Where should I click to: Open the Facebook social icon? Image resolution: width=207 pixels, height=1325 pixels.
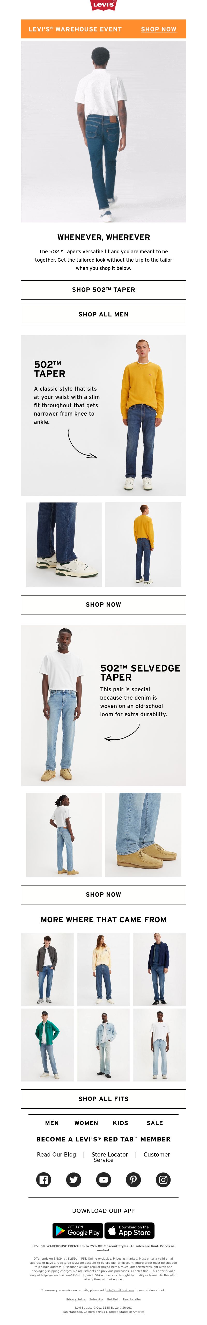[x=43, y=1179]
